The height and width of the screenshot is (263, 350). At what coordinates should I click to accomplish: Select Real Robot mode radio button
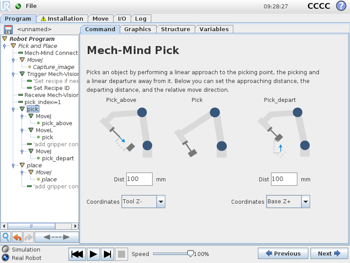click(x=6, y=258)
